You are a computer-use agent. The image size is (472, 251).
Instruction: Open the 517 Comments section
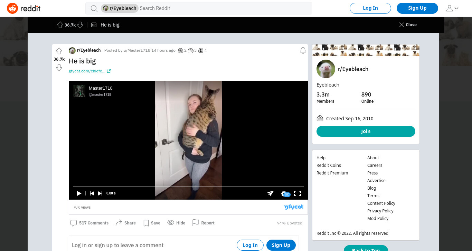[89, 223]
